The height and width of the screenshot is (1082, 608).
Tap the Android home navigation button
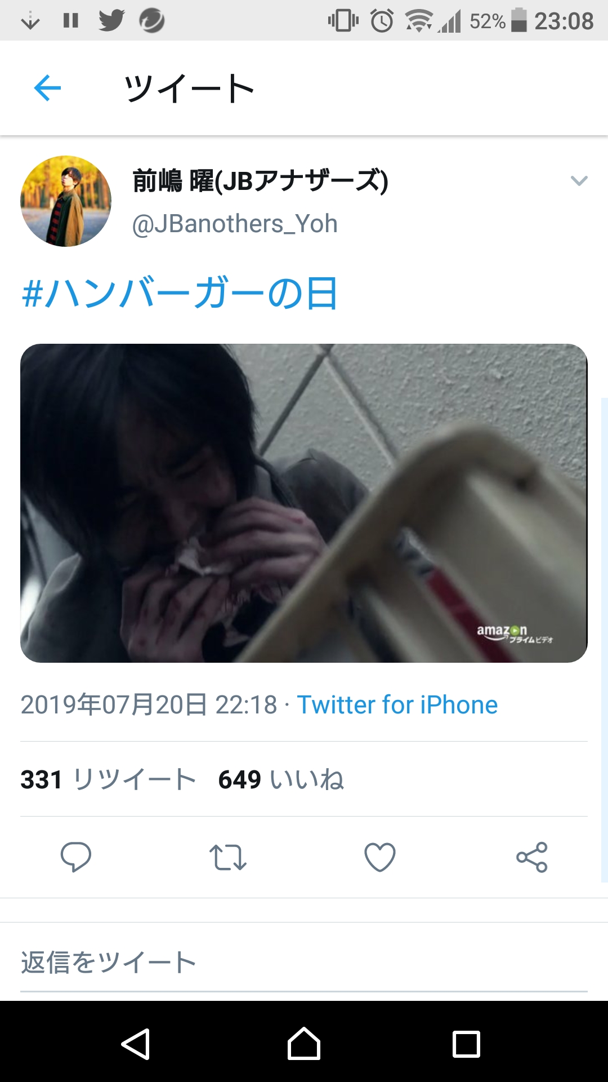(x=304, y=1044)
